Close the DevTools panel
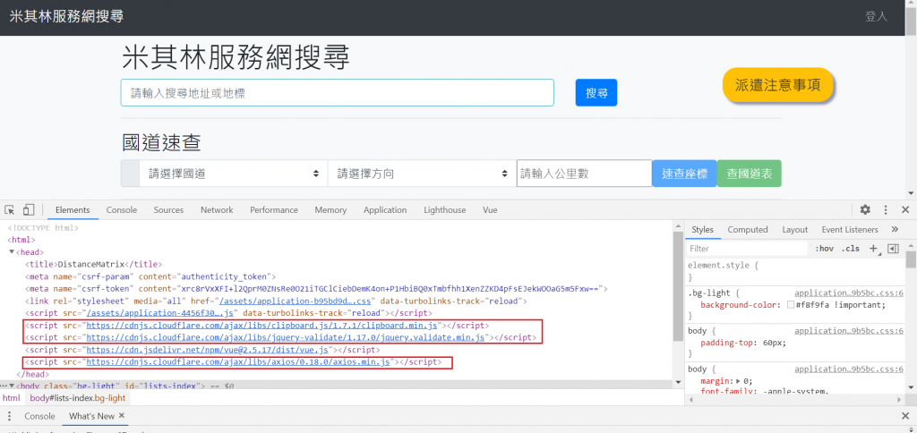Image resolution: width=917 pixels, height=433 pixels. click(x=905, y=209)
